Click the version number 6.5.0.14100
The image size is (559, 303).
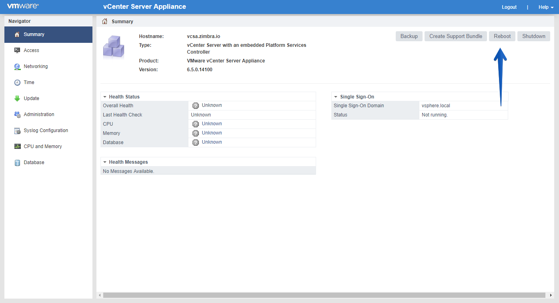tap(200, 70)
